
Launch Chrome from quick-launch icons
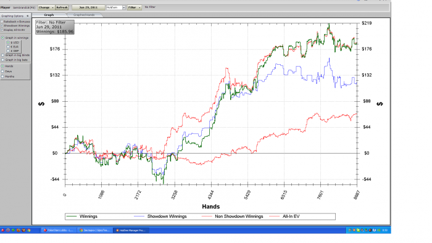[x=28, y=230]
